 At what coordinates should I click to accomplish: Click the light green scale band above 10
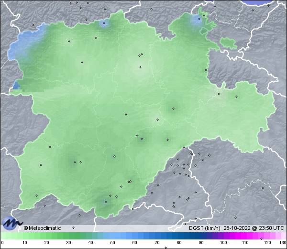25,236
